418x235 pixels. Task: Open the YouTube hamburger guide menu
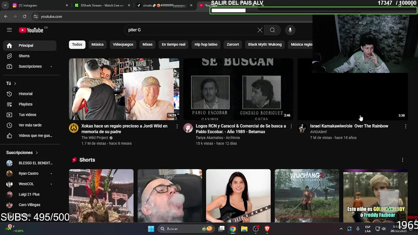[x=9, y=30]
